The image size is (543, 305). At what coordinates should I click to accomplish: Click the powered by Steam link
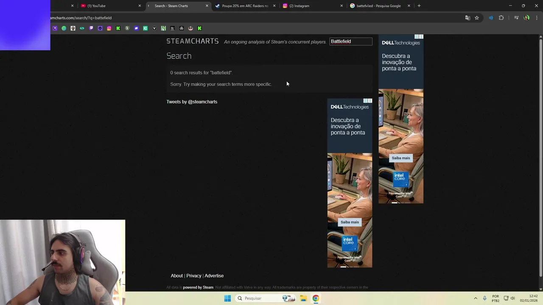[198, 287]
